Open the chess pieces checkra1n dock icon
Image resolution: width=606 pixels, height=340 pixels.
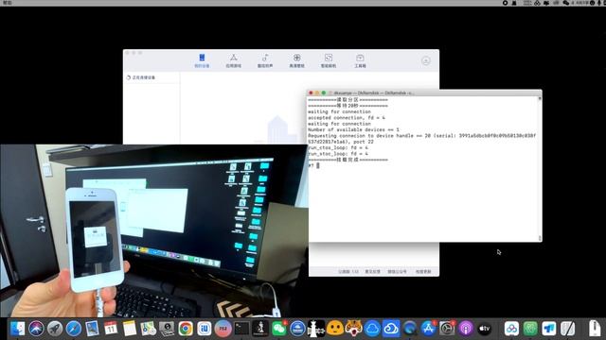(316, 329)
